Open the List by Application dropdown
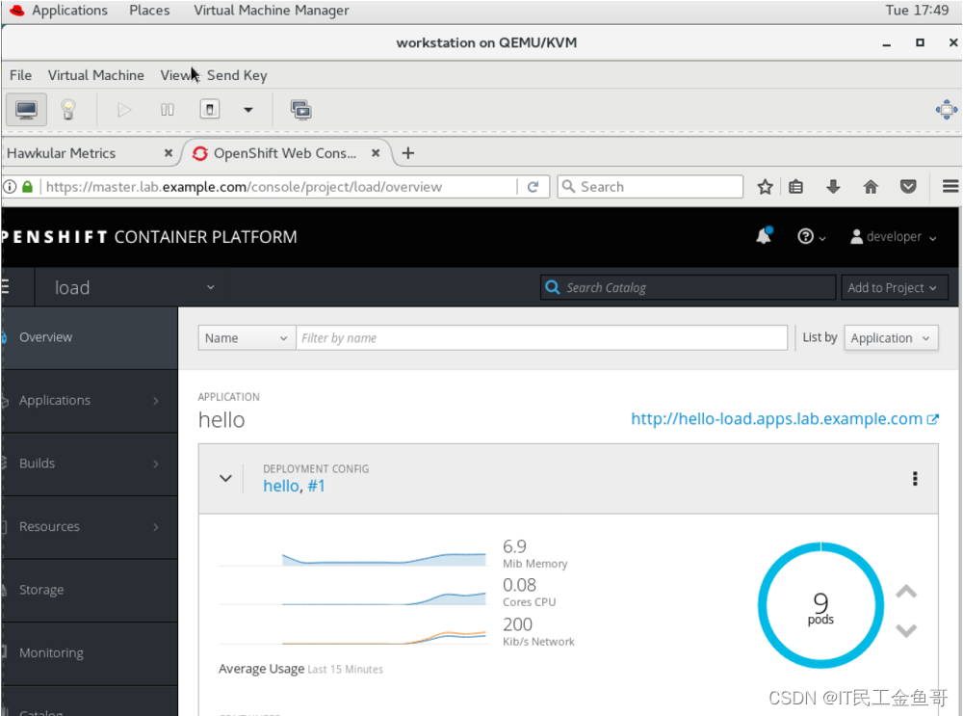 point(891,338)
